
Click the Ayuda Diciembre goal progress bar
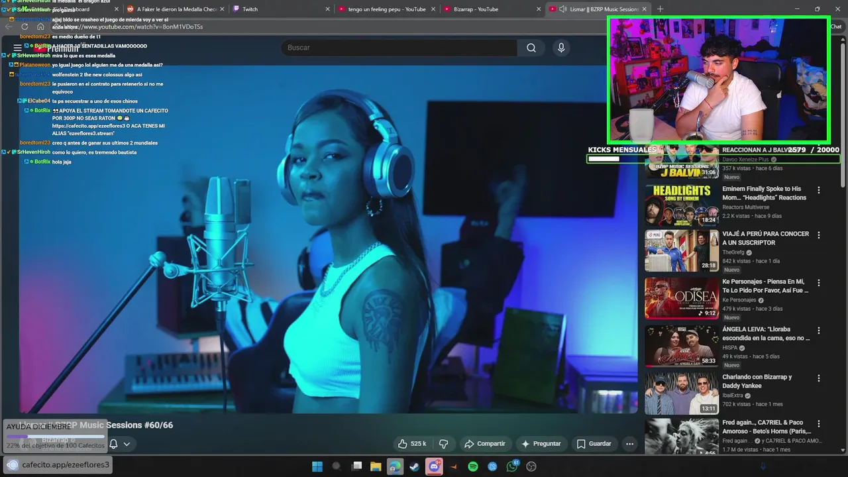click(56, 437)
